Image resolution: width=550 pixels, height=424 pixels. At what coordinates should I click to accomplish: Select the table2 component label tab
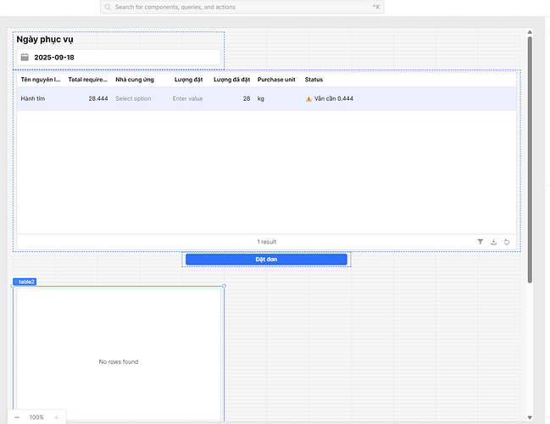[25, 282]
